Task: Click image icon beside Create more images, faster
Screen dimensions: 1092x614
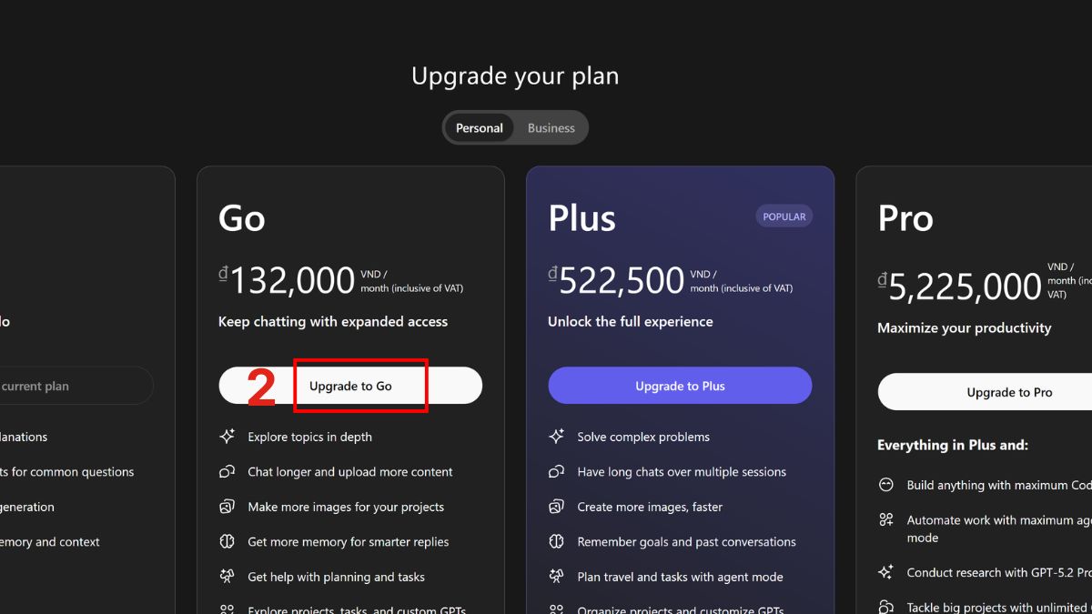Action: pyautogui.click(x=557, y=507)
